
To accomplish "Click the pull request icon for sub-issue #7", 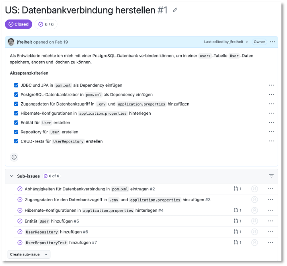I will (x=236, y=243).
